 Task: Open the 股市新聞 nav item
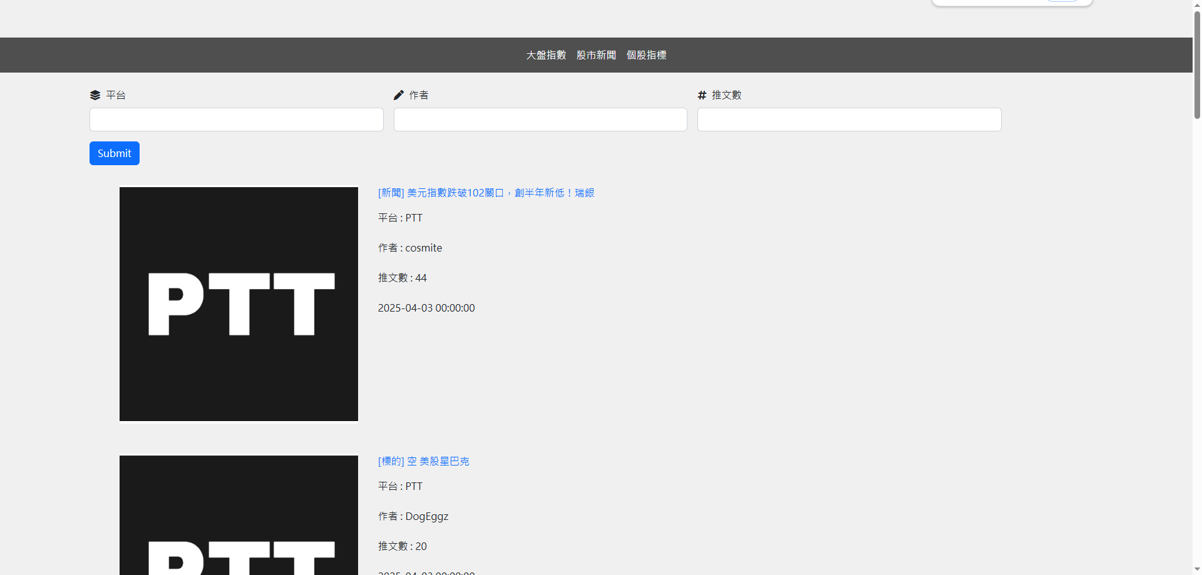click(596, 55)
